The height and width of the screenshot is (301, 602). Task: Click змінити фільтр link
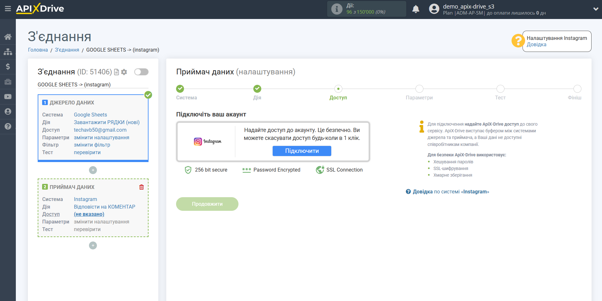click(92, 145)
